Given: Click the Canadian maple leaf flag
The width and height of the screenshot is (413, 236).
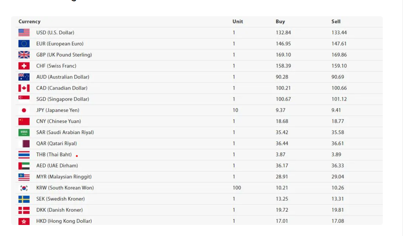Looking at the screenshot, I should coord(24,88).
